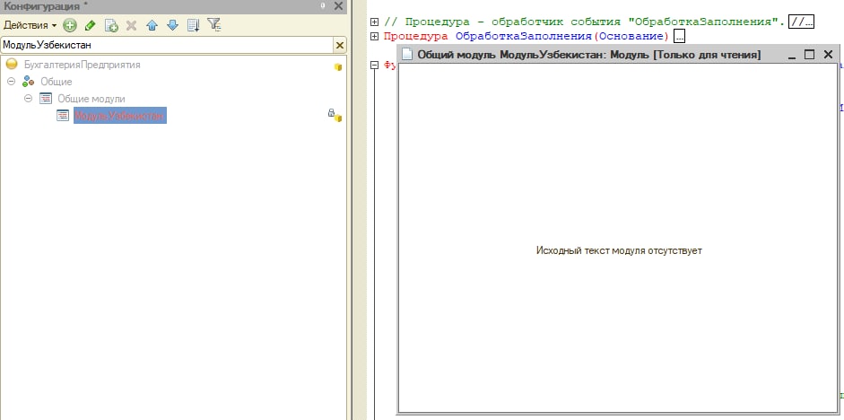Expand the Процедура ОбработкаЗаполнения block
Screen dimensions: 844x420
coord(375,36)
